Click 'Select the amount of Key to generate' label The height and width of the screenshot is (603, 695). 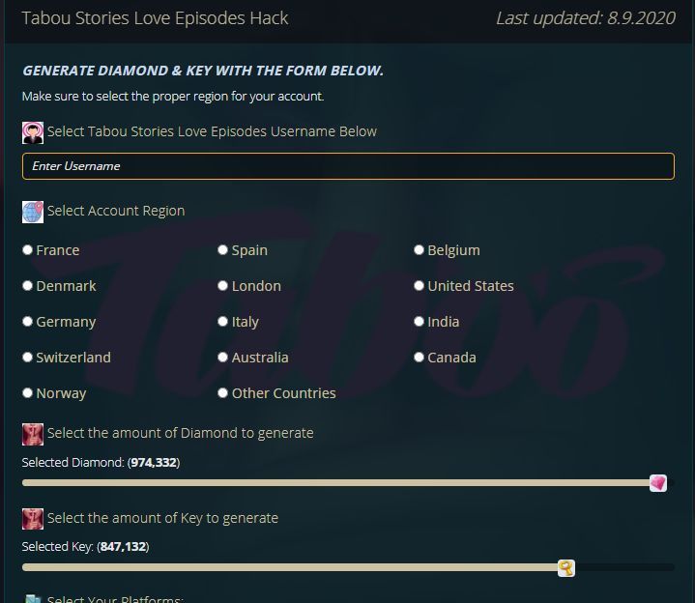162,518
